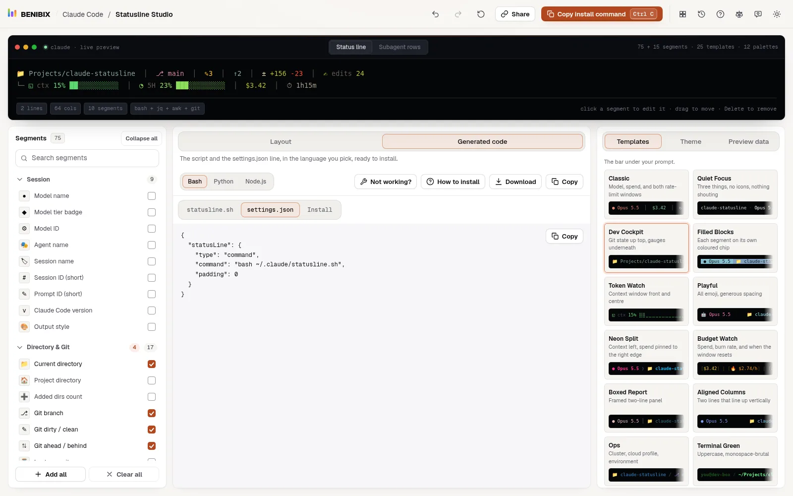The width and height of the screenshot is (793, 496).
Task: Click the Claude Code version v icon
Action: point(24,310)
